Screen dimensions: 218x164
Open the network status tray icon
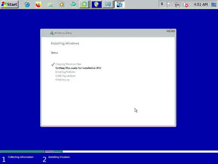(x=177, y=4)
